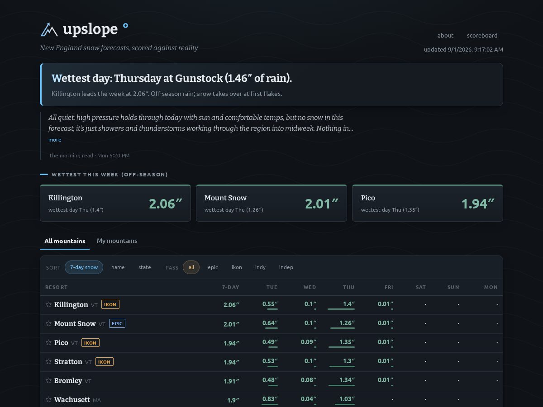Viewport: 543px width, 407px height.
Task: Click Wachusett's Tuesday 0.83″ cell
Action: coord(270,400)
